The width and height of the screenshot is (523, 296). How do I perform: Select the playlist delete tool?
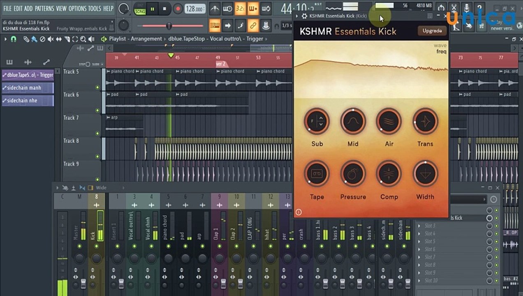coord(42,39)
